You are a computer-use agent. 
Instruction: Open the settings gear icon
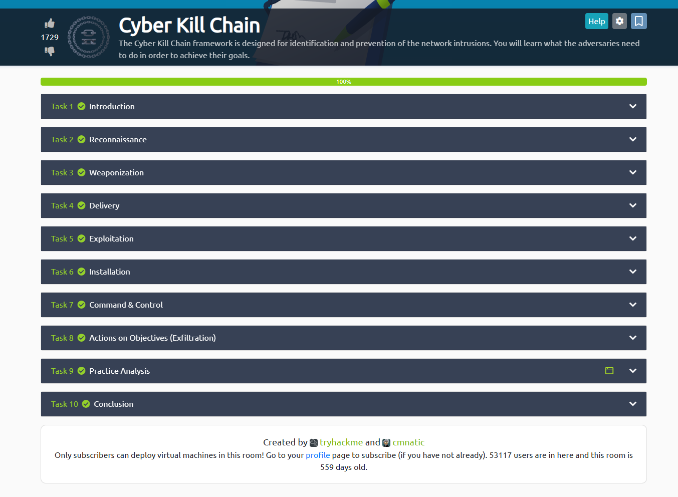click(x=620, y=21)
